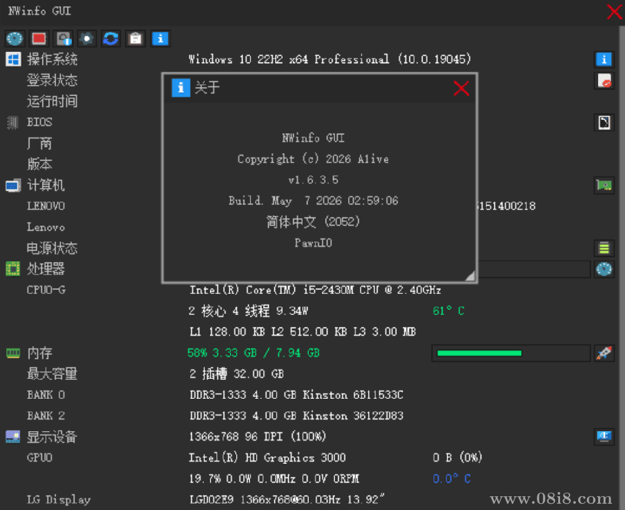Click the L1 L2 L3 cache size line
This screenshot has width=625, height=510.
(302, 332)
